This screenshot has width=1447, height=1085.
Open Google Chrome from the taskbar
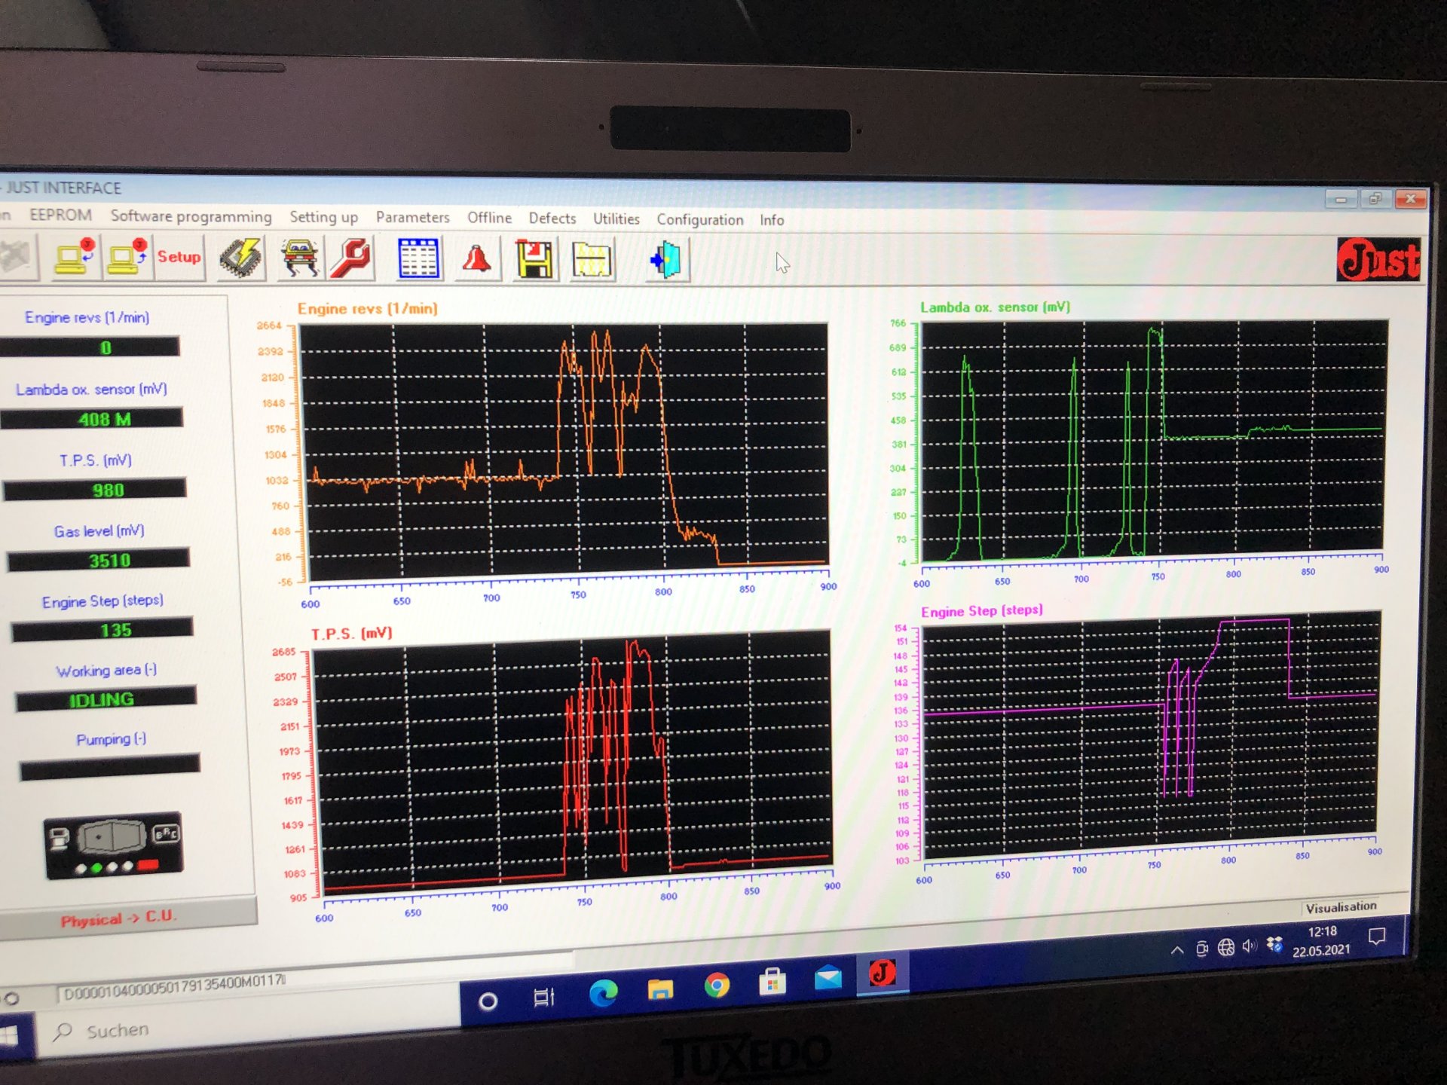[717, 985]
